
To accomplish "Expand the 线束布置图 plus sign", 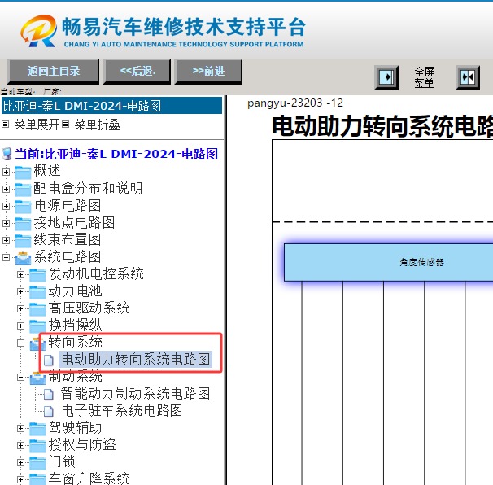I will (x=6, y=240).
